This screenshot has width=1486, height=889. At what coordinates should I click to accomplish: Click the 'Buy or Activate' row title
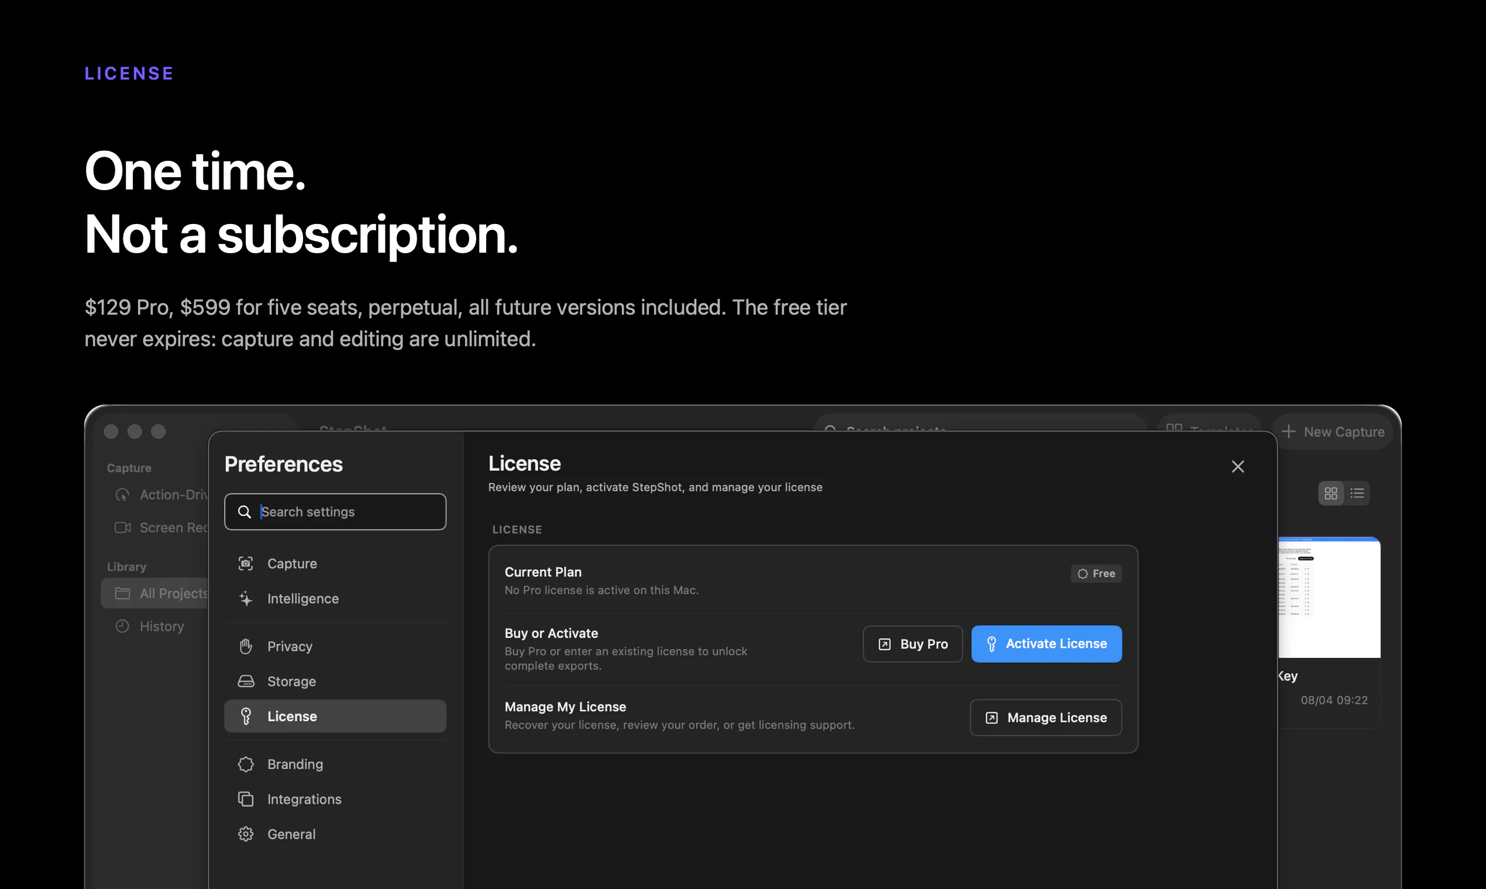point(551,633)
